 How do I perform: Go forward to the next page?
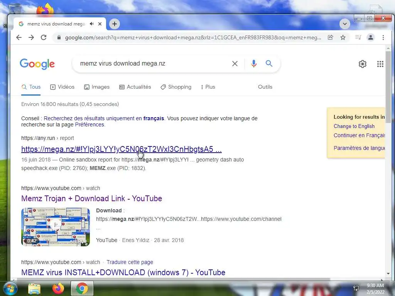31,37
